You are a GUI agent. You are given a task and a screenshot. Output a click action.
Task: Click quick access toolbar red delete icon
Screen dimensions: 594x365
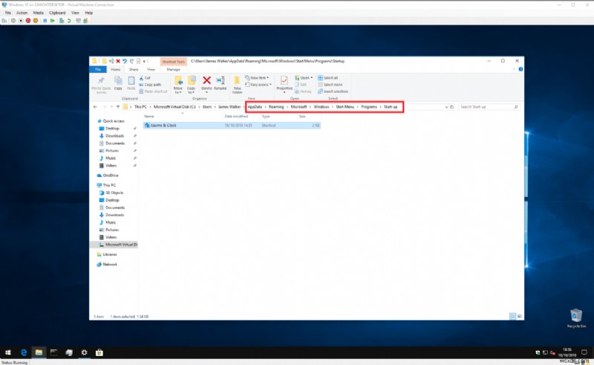click(118, 61)
